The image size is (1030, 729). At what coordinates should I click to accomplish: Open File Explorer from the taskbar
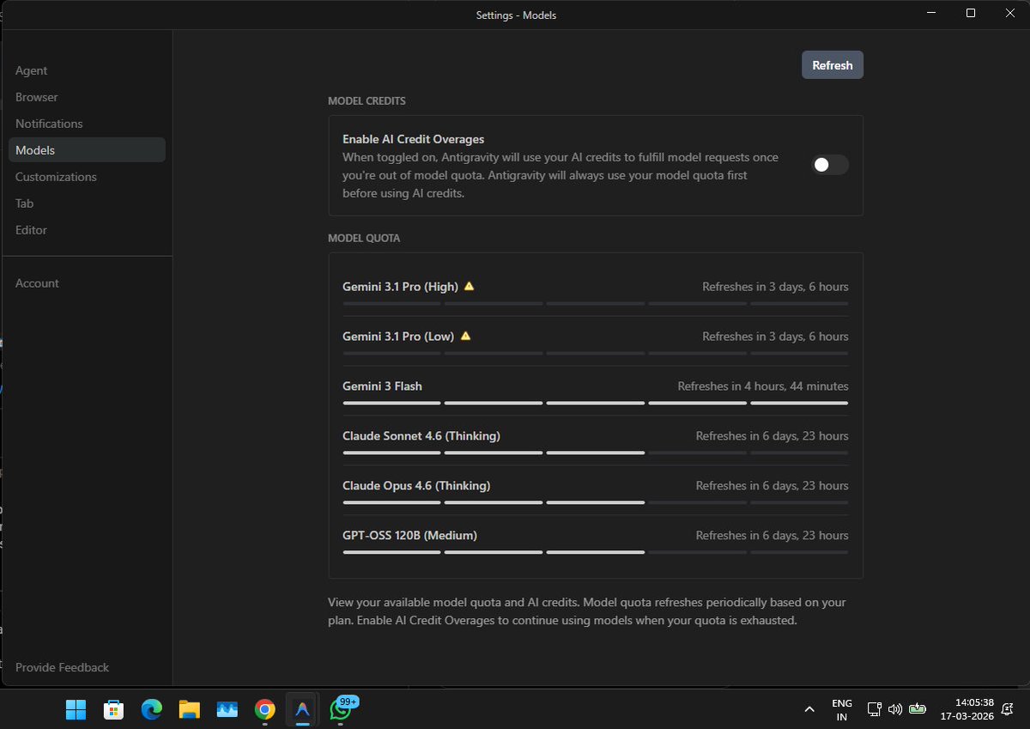click(x=190, y=709)
